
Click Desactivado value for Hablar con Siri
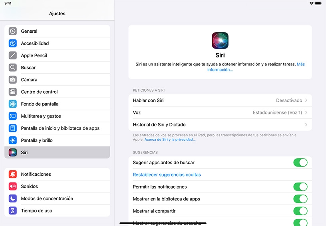pos(289,100)
